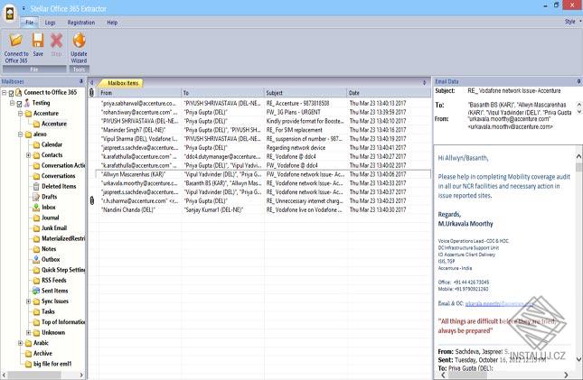The width and height of the screenshot is (583, 380).
Task: Expand the Unknown folder
Action: (29, 332)
